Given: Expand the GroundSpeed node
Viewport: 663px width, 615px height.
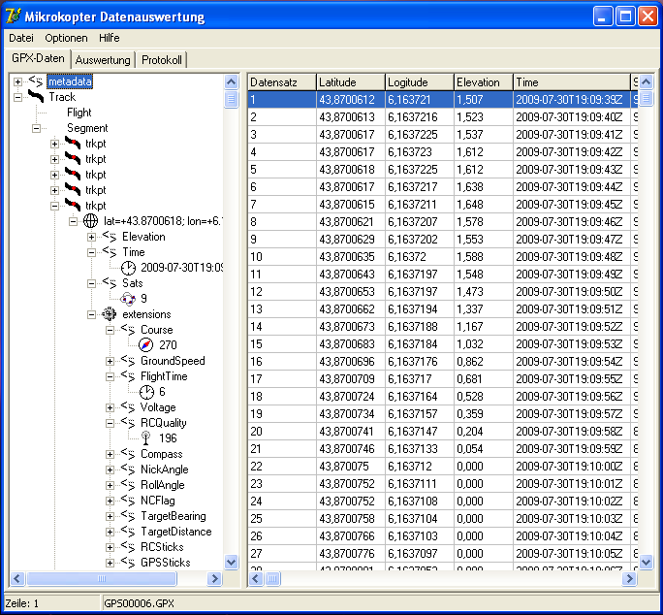Looking at the screenshot, I should [x=110, y=361].
